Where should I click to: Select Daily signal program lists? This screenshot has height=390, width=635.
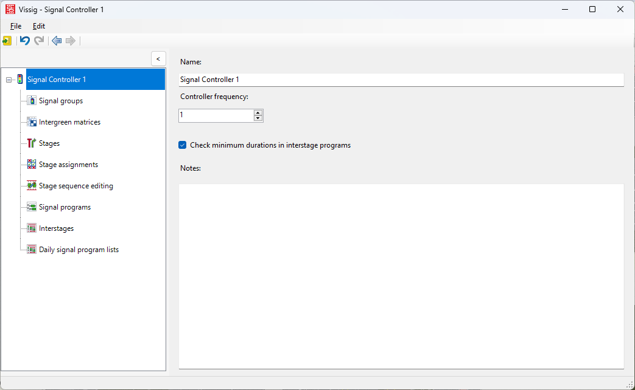[79, 250]
